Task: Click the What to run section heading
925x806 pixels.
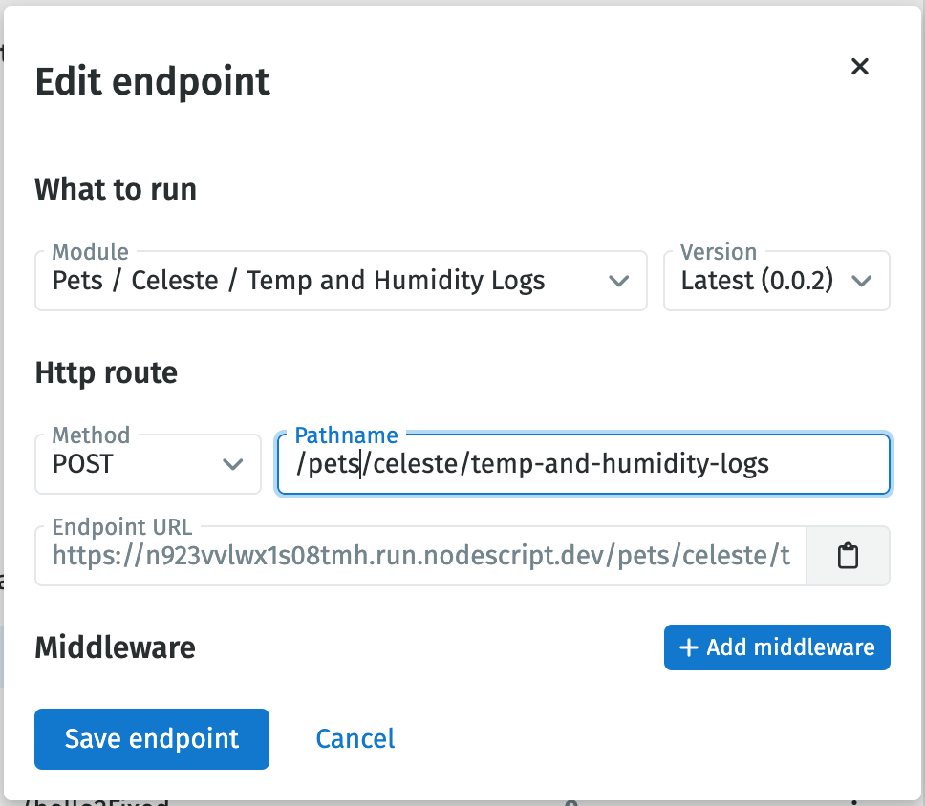Action: click(x=115, y=189)
